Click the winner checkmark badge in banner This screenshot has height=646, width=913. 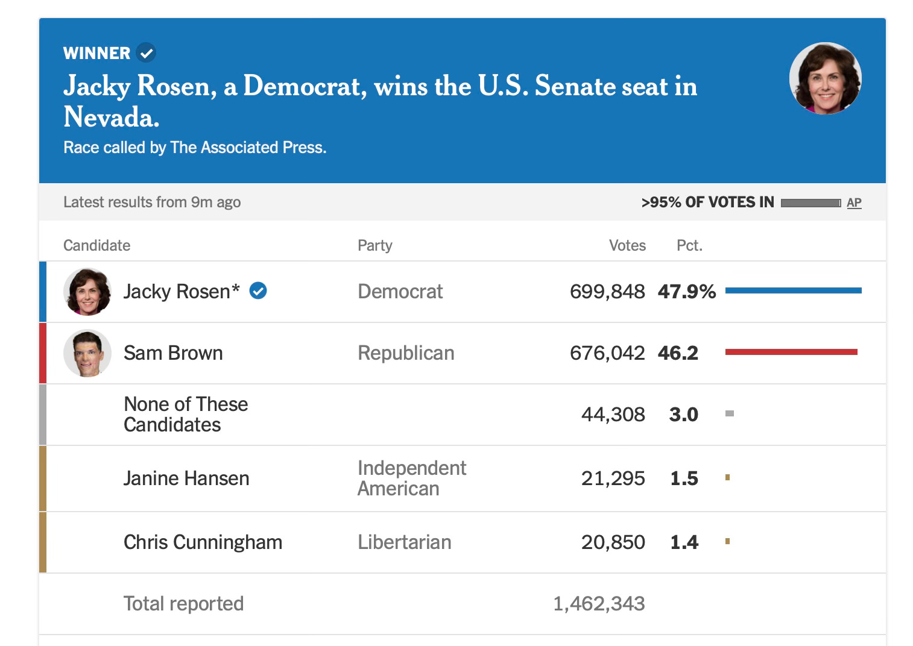[x=146, y=53]
